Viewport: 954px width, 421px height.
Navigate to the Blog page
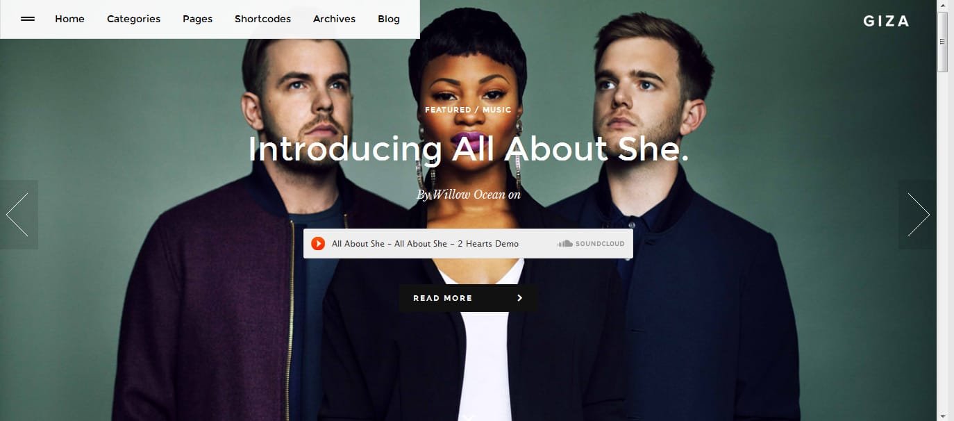pyautogui.click(x=389, y=19)
